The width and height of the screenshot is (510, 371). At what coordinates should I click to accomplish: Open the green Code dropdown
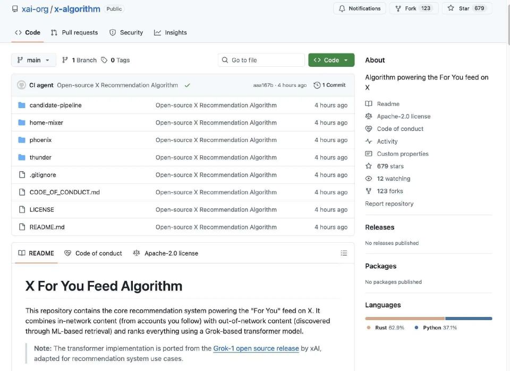(331, 60)
